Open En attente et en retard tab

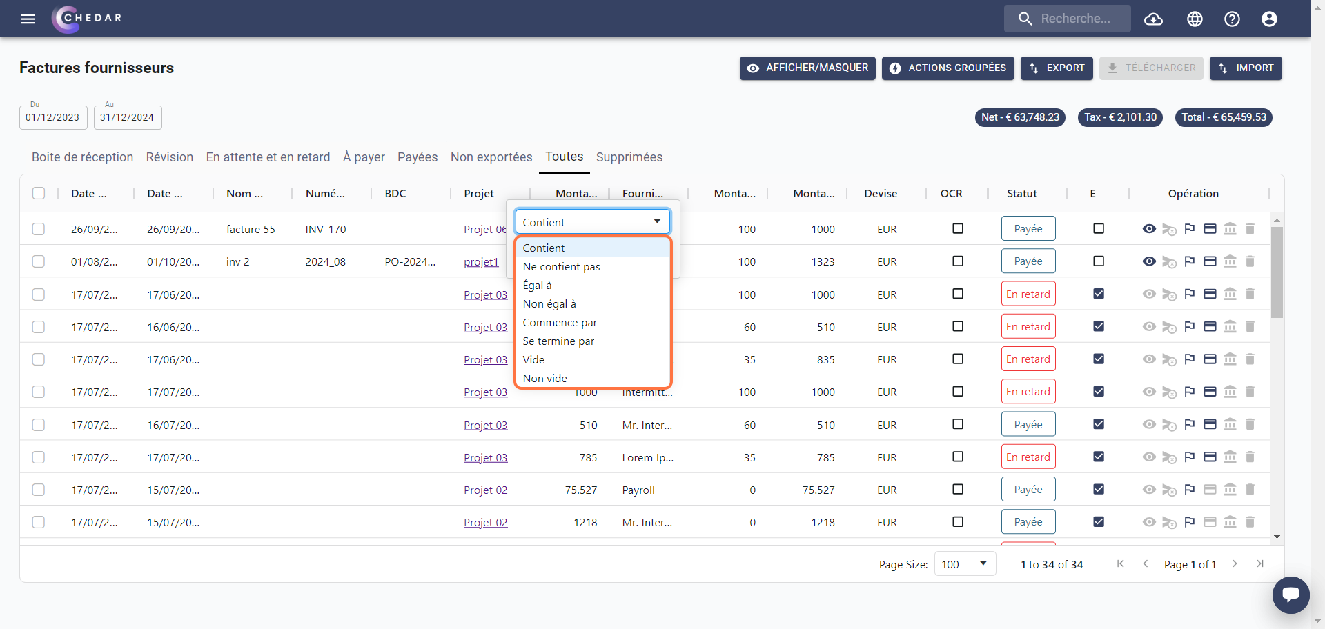[268, 157]
